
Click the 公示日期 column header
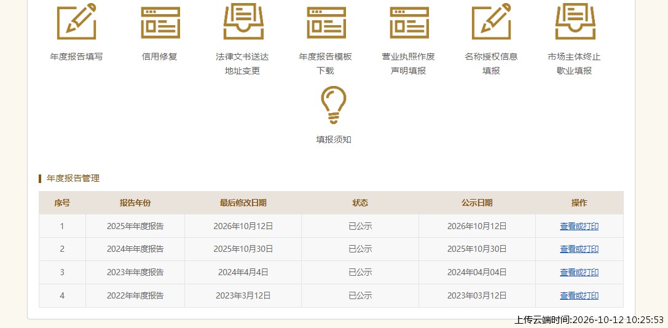(477, 203)
